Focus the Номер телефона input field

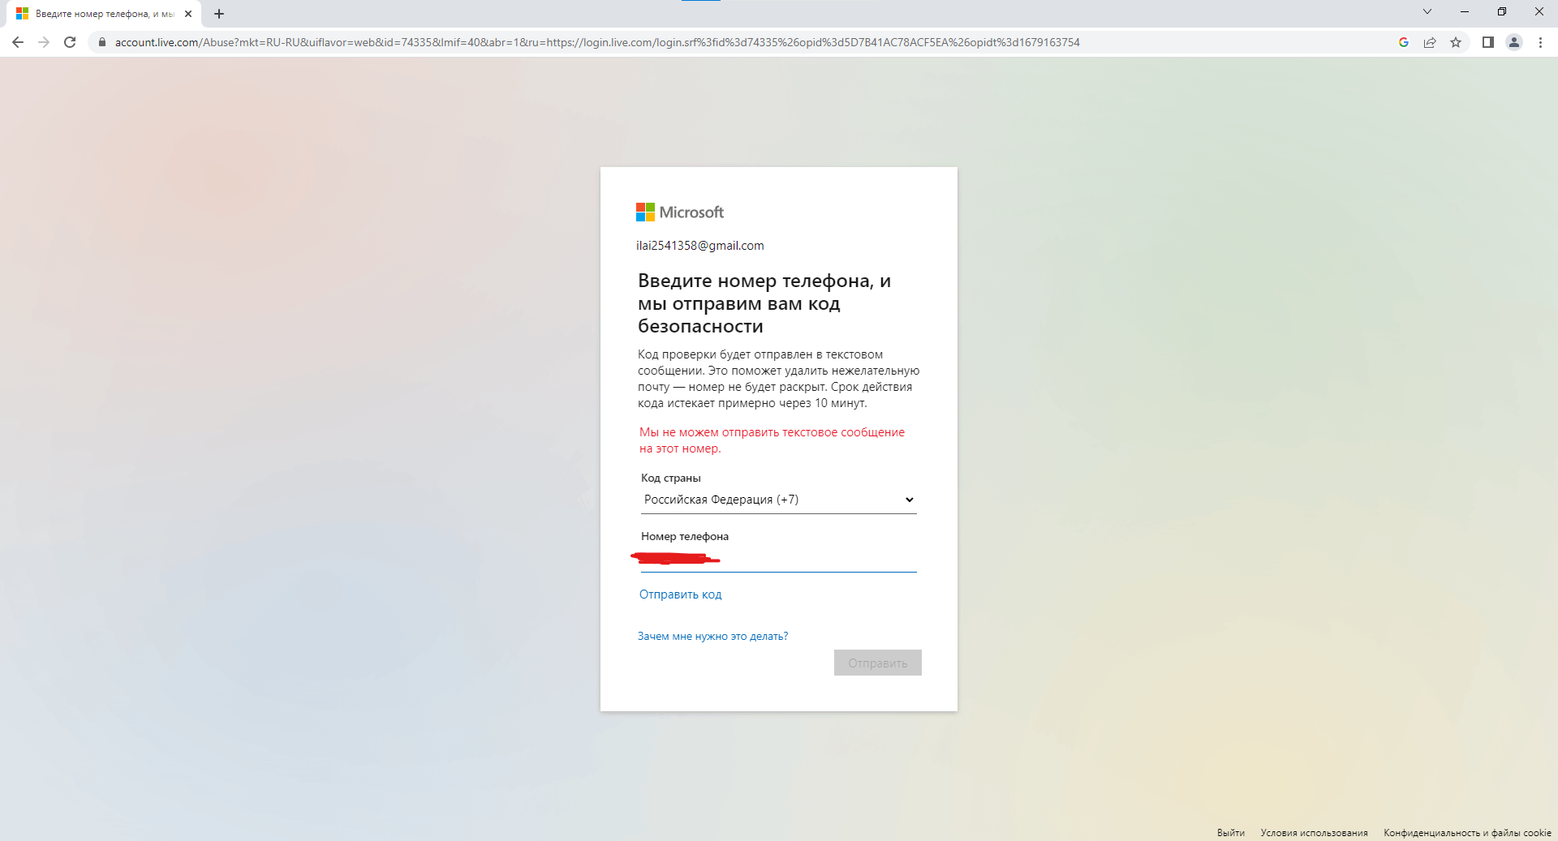click(779, 559)
